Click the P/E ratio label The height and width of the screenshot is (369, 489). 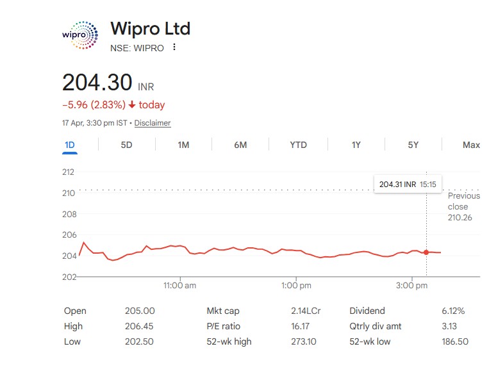pyautogui.click(x=223, y=326)
